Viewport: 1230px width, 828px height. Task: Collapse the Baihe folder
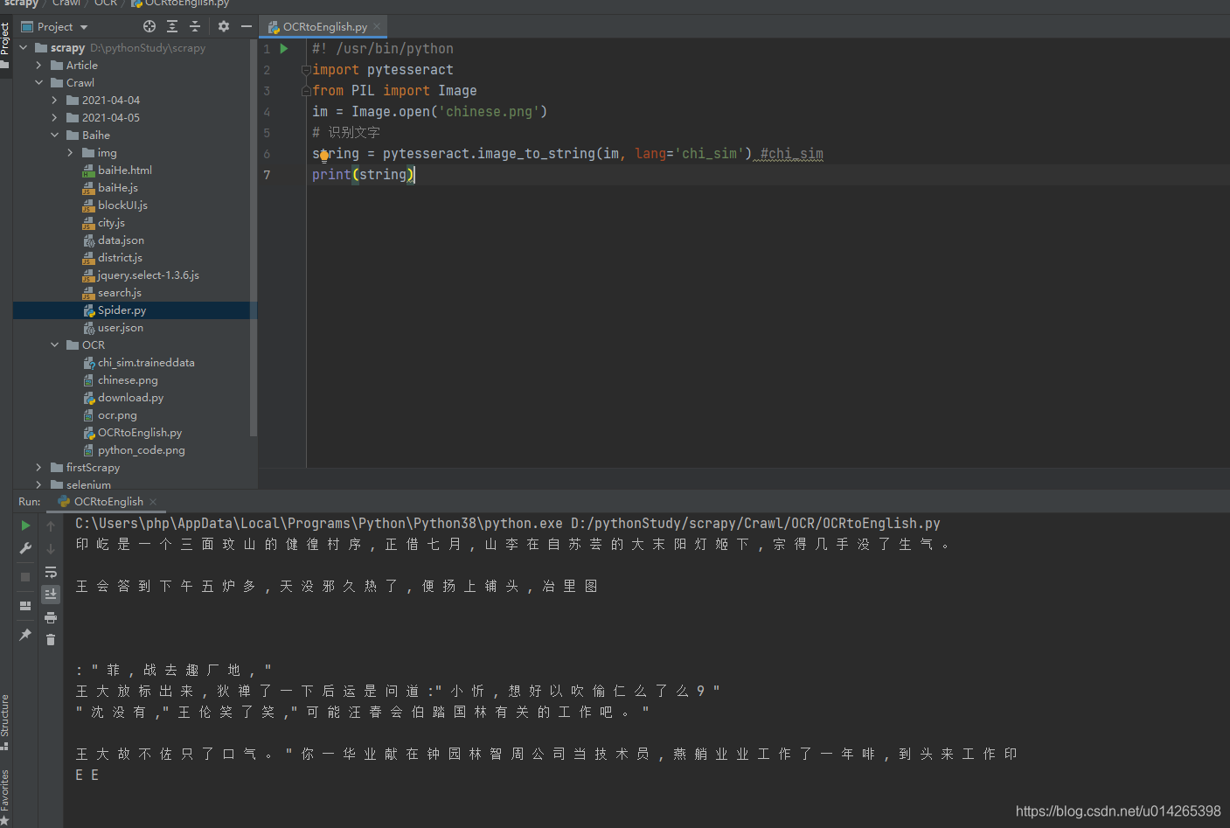pos(55,135)
